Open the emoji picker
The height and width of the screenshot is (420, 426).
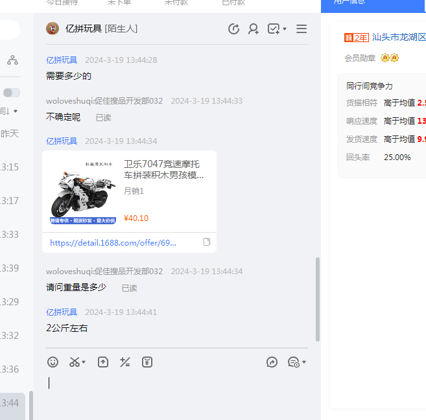point(53,362)
